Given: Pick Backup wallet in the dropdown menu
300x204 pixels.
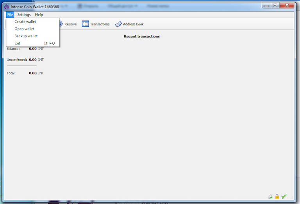Looking at the screenshot, I should click(33, 36).
